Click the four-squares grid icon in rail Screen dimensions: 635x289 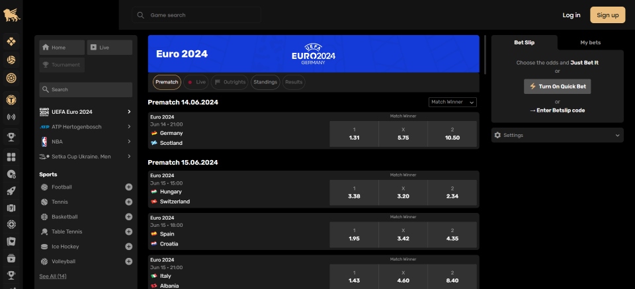(11, 157)
